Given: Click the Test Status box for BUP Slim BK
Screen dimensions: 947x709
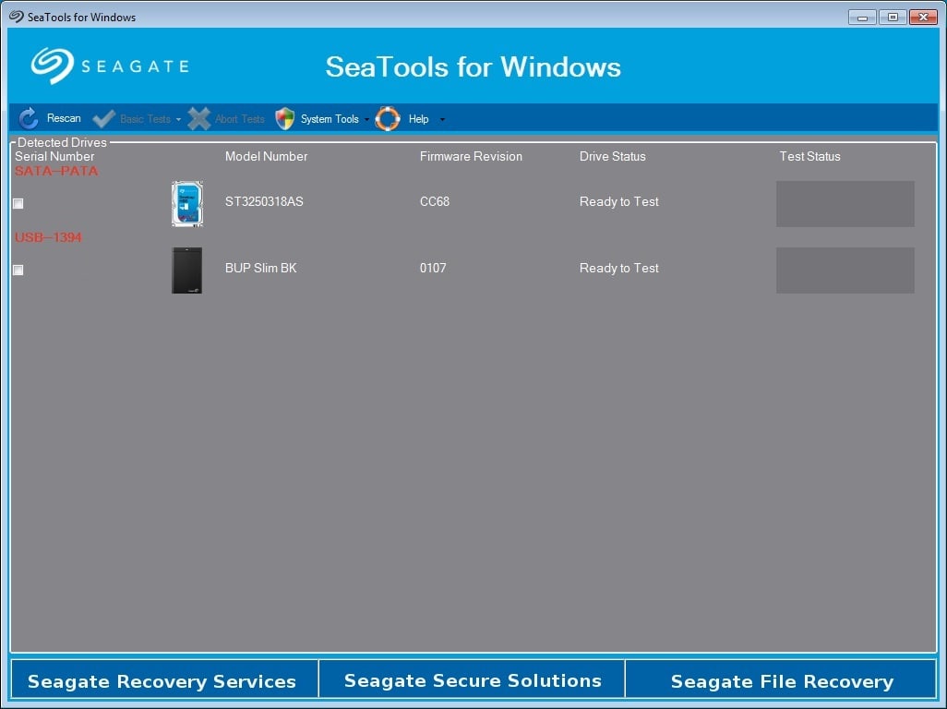Looking at the screenshot, I should 845,270.
